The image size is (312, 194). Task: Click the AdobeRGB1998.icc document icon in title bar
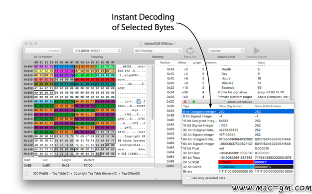[141, 43]
